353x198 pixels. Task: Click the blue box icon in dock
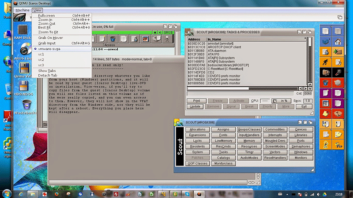click(325, 41)
